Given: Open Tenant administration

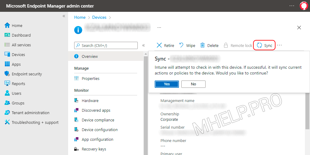Looking at the screenshot, I should 27,113.
